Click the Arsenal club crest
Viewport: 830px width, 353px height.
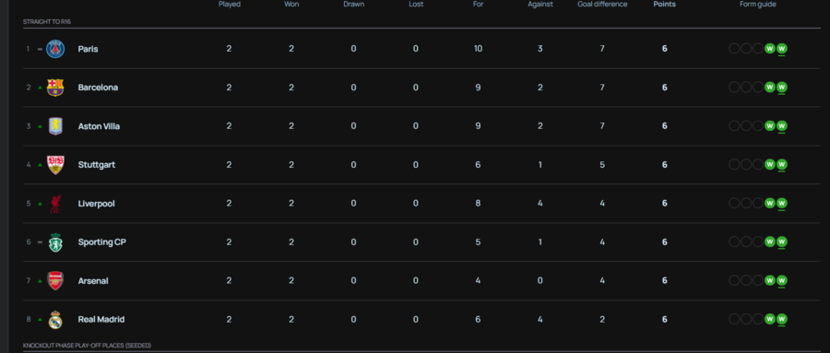pyautogui.click(x=55, y=280)
